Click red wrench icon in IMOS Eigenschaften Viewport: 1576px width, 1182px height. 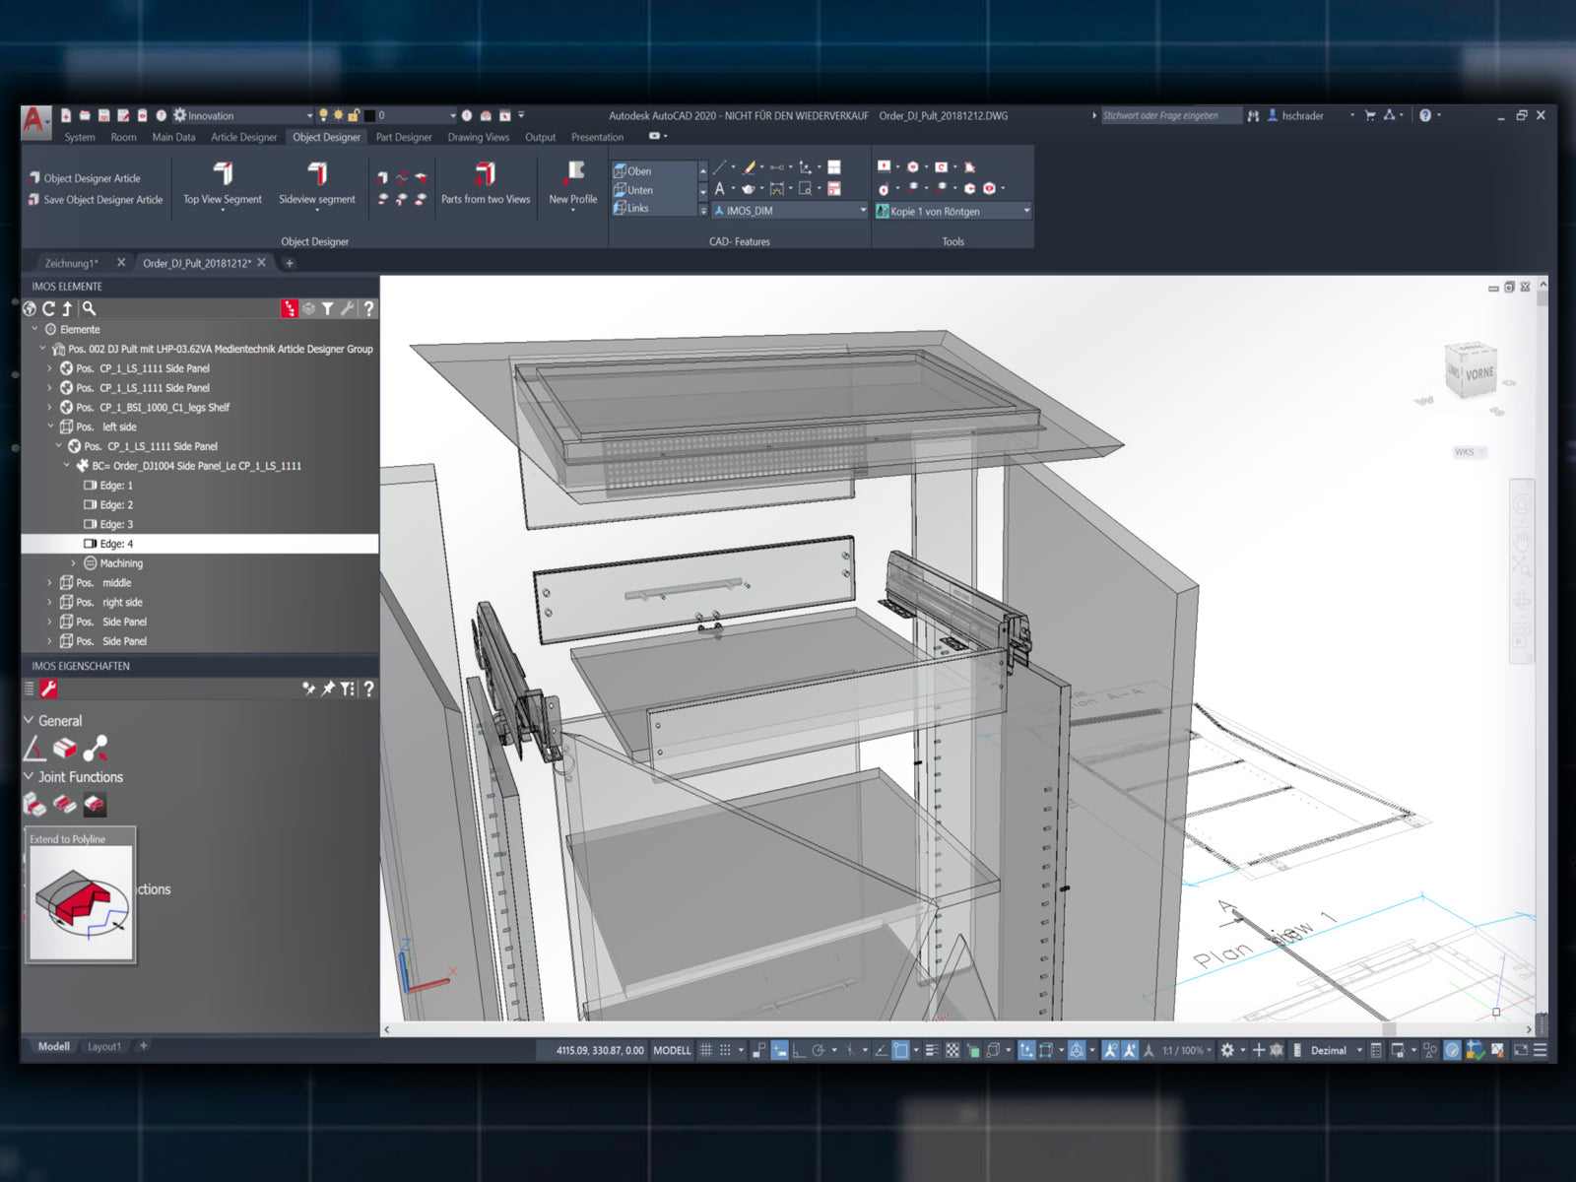(x=47, y=689)
